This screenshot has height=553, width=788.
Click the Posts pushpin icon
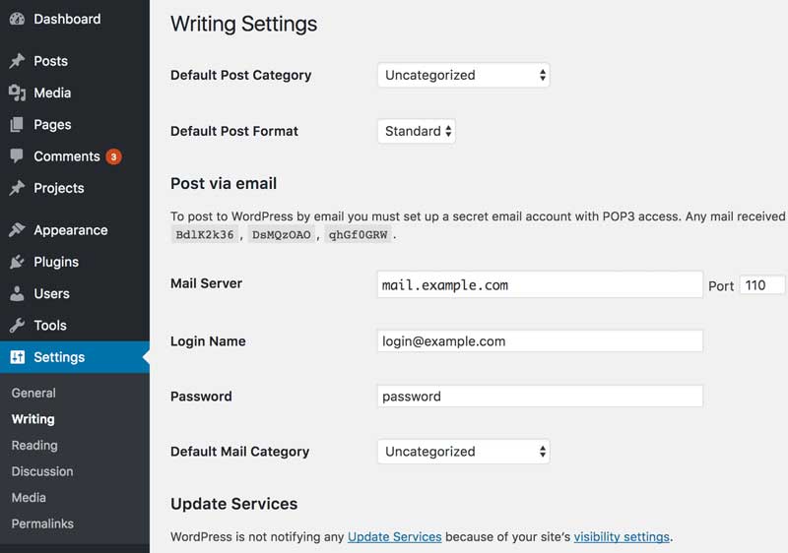click(x=17, y=61)
